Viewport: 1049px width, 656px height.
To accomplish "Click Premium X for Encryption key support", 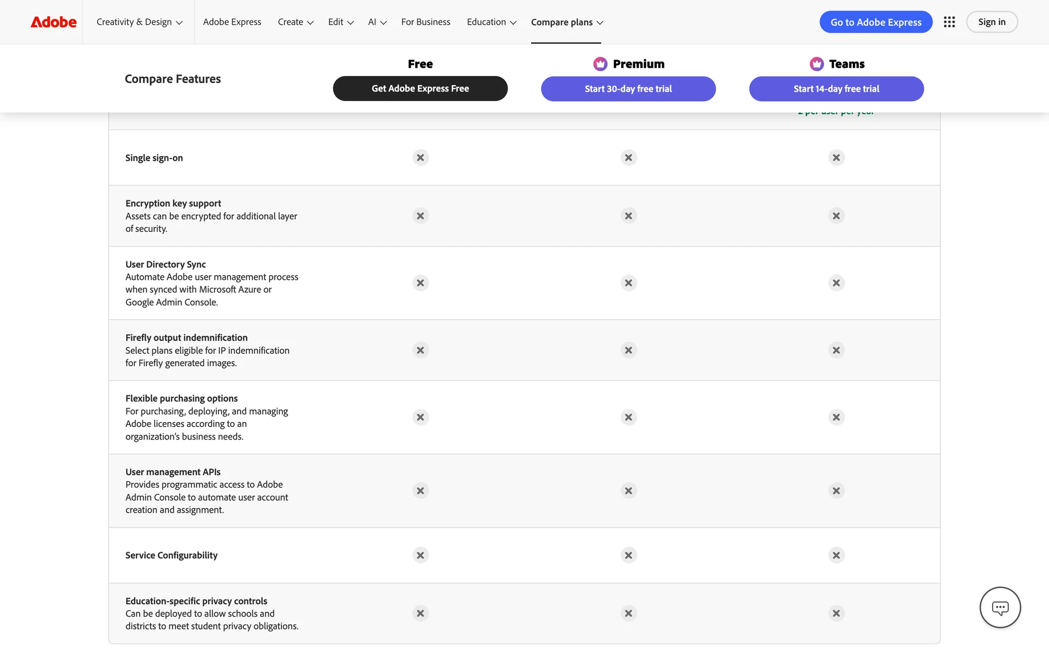I will (x=628, y=216).
